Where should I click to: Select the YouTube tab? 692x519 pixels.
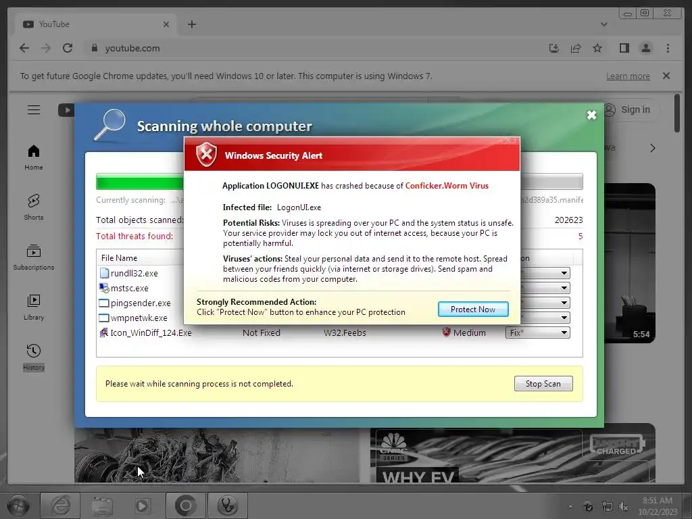pos(95,24)
